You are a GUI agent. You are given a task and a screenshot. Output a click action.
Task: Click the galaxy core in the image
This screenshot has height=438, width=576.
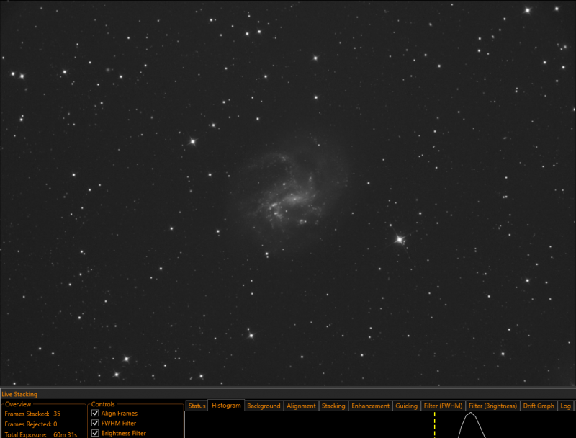(295, 200)
